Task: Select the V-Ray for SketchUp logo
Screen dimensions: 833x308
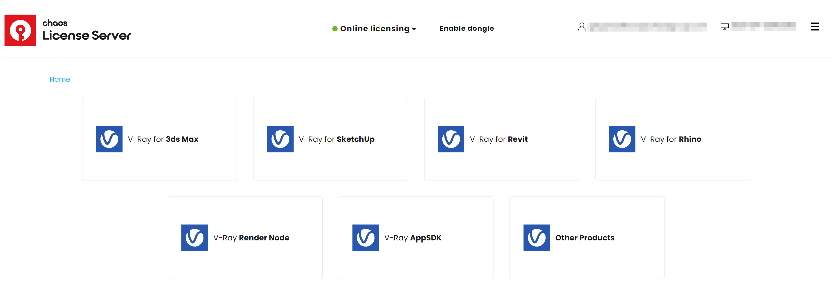Action: coord(280,139)
